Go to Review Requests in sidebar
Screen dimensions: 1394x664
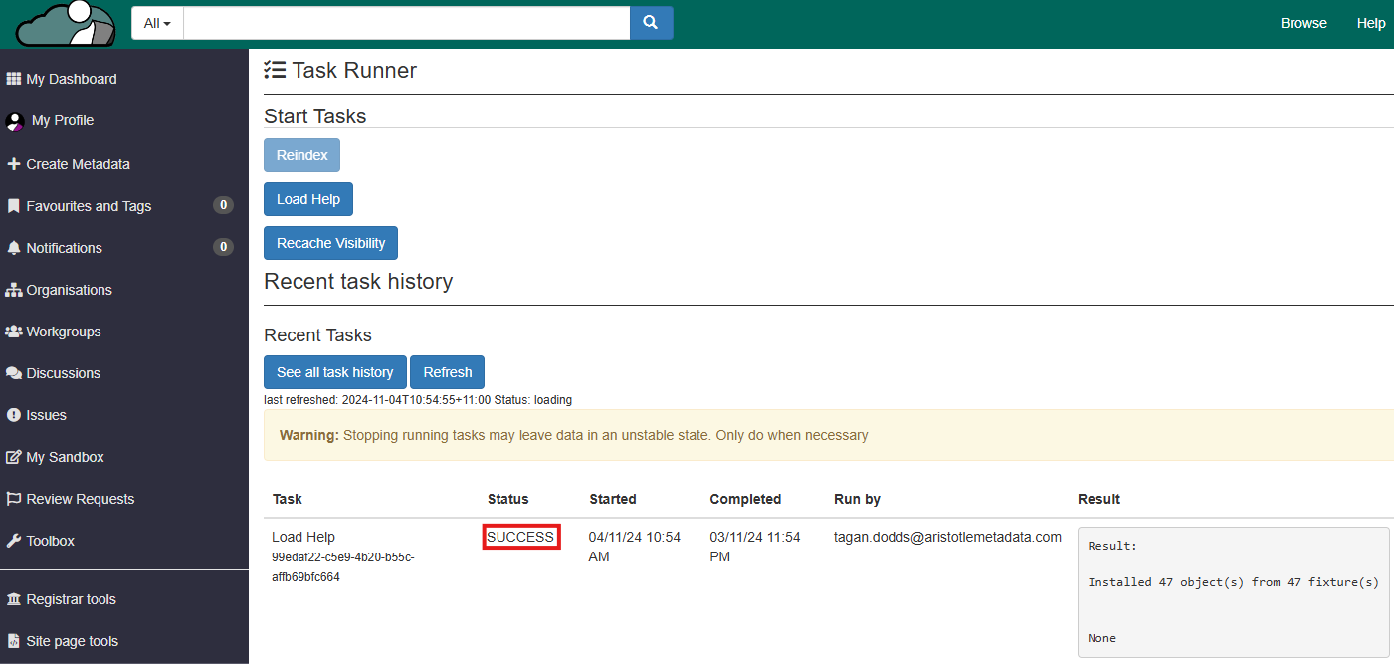coord(80,499)
